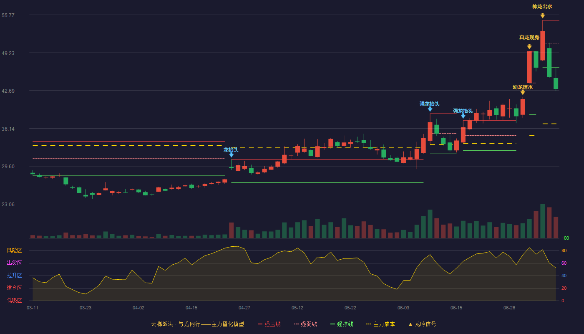Screen dimensions: 584x334
Task: Click the 03-23 date label
Action: coord(86,308)
